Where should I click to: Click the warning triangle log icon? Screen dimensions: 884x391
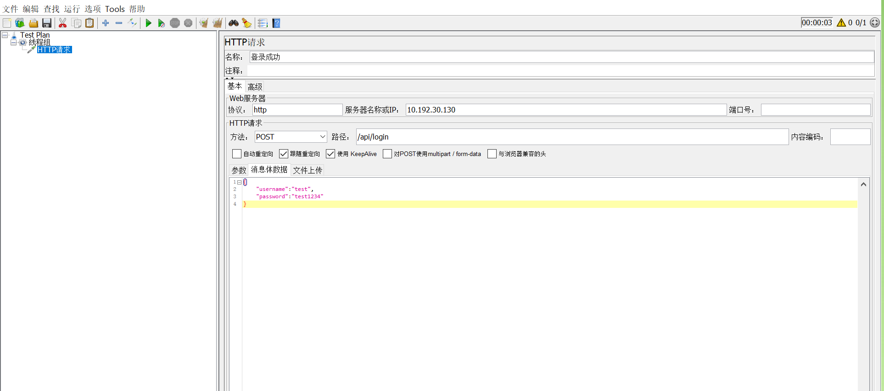click(841, 22)
